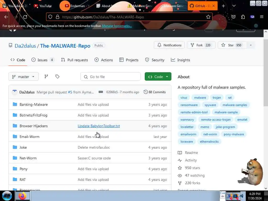Image resolution: width=268 pixels, height=201 pixels.
Task: Reload the page with the refresh icon
Action: click(x=25, y=17)
